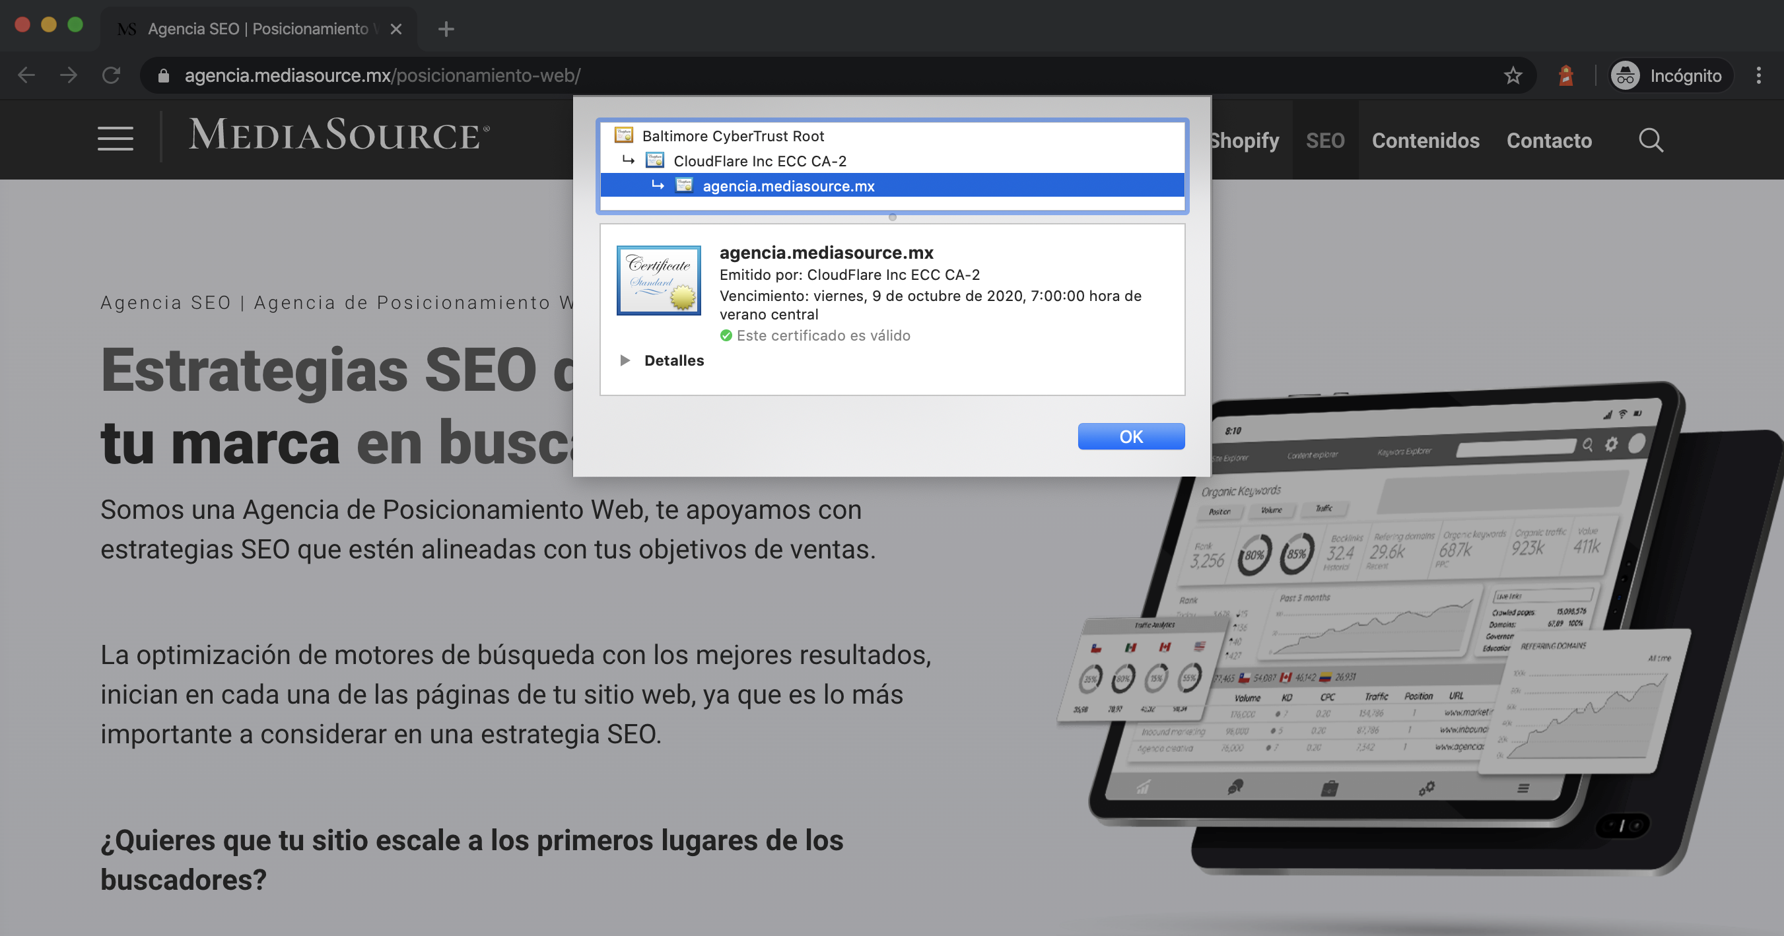Click the padlock site info icon
Screen dimensions: 1784x936
tap(164, 75)
